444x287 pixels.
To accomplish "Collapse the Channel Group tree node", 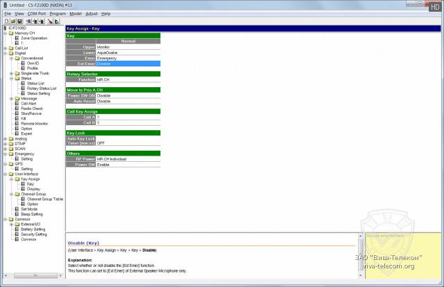I will tap(11, 194).
